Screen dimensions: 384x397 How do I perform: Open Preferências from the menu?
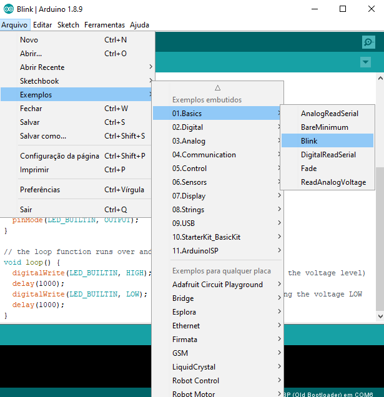point(76,189)
